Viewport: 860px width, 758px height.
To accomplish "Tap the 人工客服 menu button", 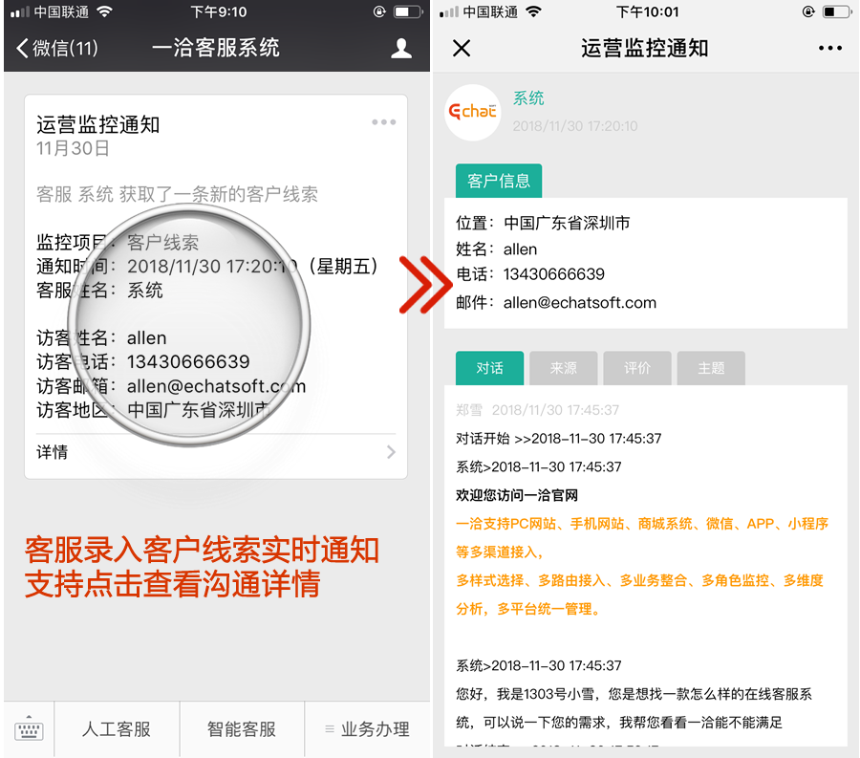I will (x=117, y=729).
